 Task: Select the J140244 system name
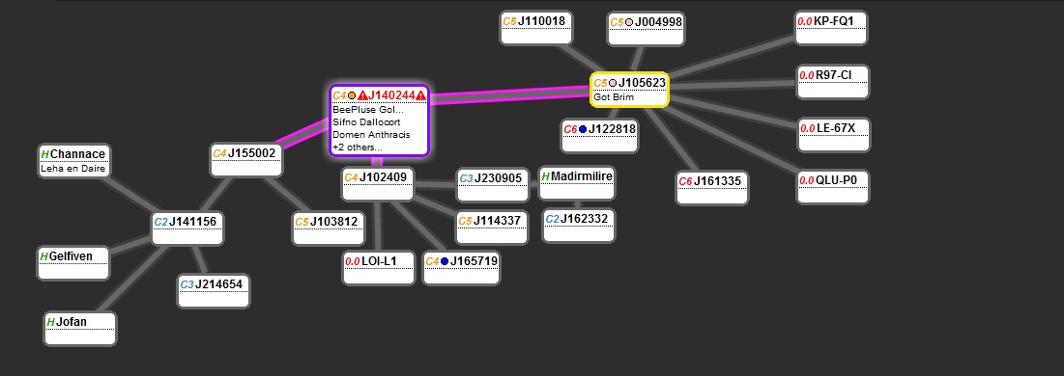391,95
